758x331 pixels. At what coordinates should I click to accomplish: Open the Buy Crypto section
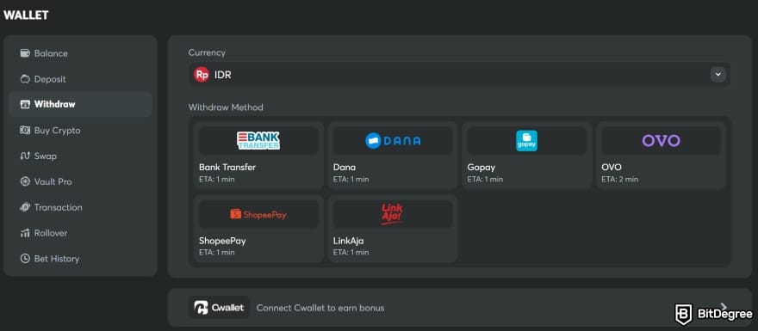point(80,131)
